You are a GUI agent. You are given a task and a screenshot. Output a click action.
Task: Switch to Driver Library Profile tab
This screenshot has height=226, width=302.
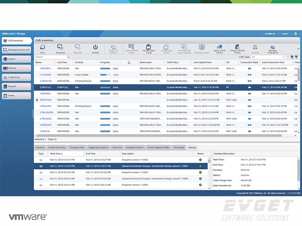coord(158,148)
